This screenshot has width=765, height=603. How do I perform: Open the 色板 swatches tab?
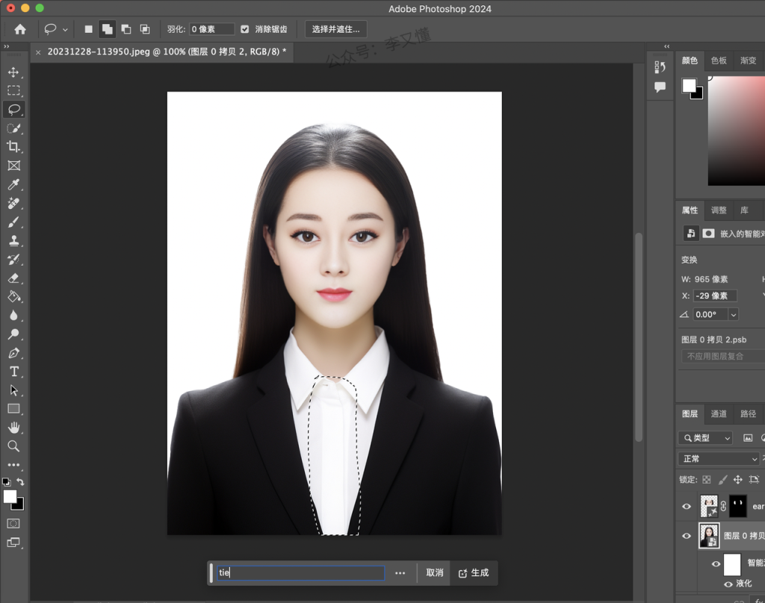719,60
